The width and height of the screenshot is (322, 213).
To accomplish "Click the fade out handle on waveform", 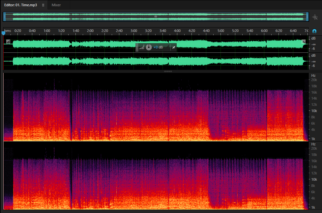I will click(x=304, y=42).
